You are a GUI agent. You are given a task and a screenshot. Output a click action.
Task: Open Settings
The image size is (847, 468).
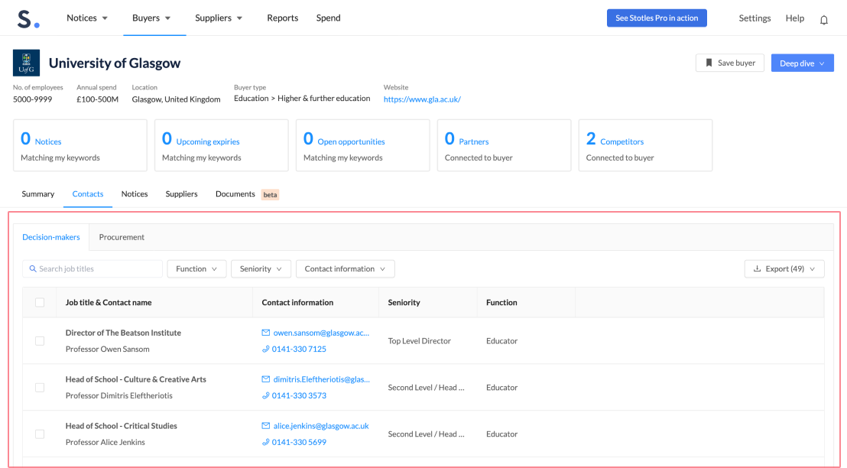(x=755, y=18)
